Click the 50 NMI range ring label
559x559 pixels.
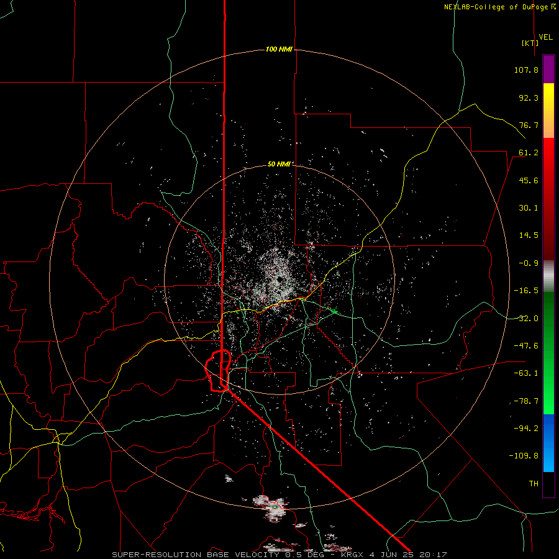(279, 164)
